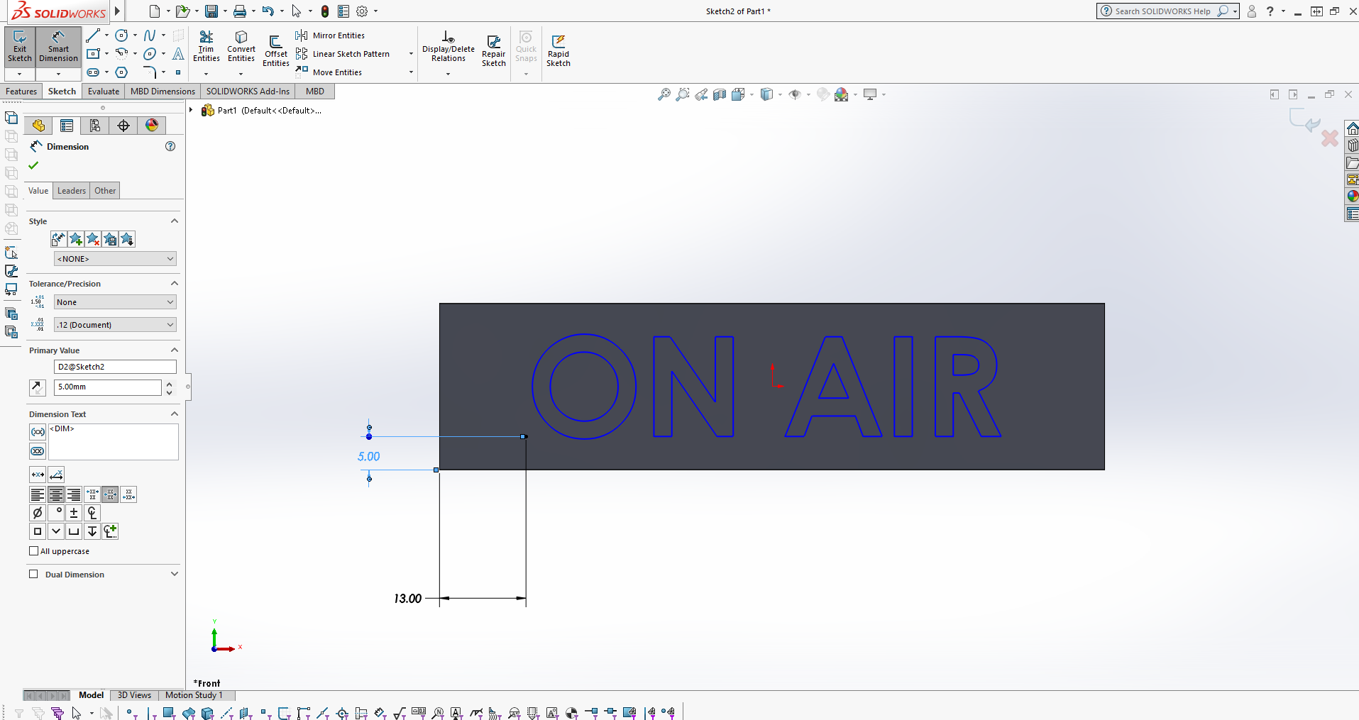
Task: Click Exit Sketch on the ribbon
Action: coord(19,48)
